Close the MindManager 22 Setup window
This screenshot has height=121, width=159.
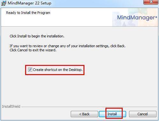151,2
